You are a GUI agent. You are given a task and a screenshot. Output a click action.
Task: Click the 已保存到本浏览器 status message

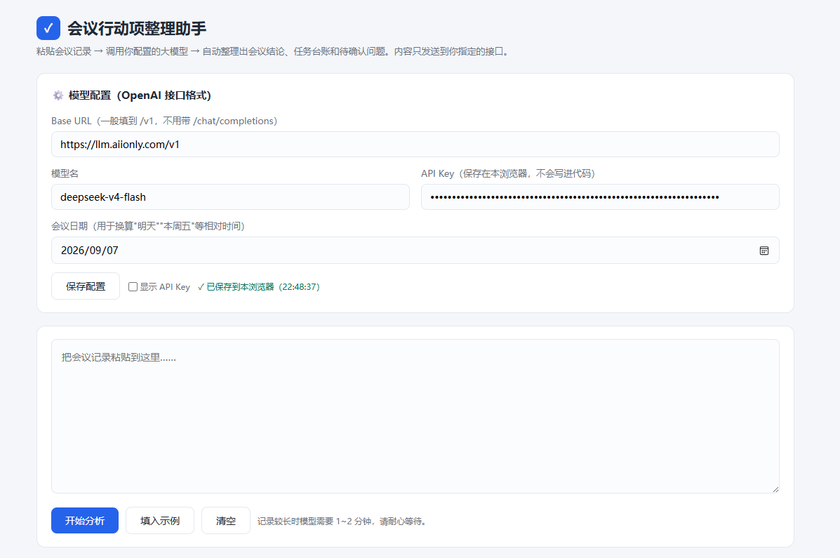[x=259, y=287]
